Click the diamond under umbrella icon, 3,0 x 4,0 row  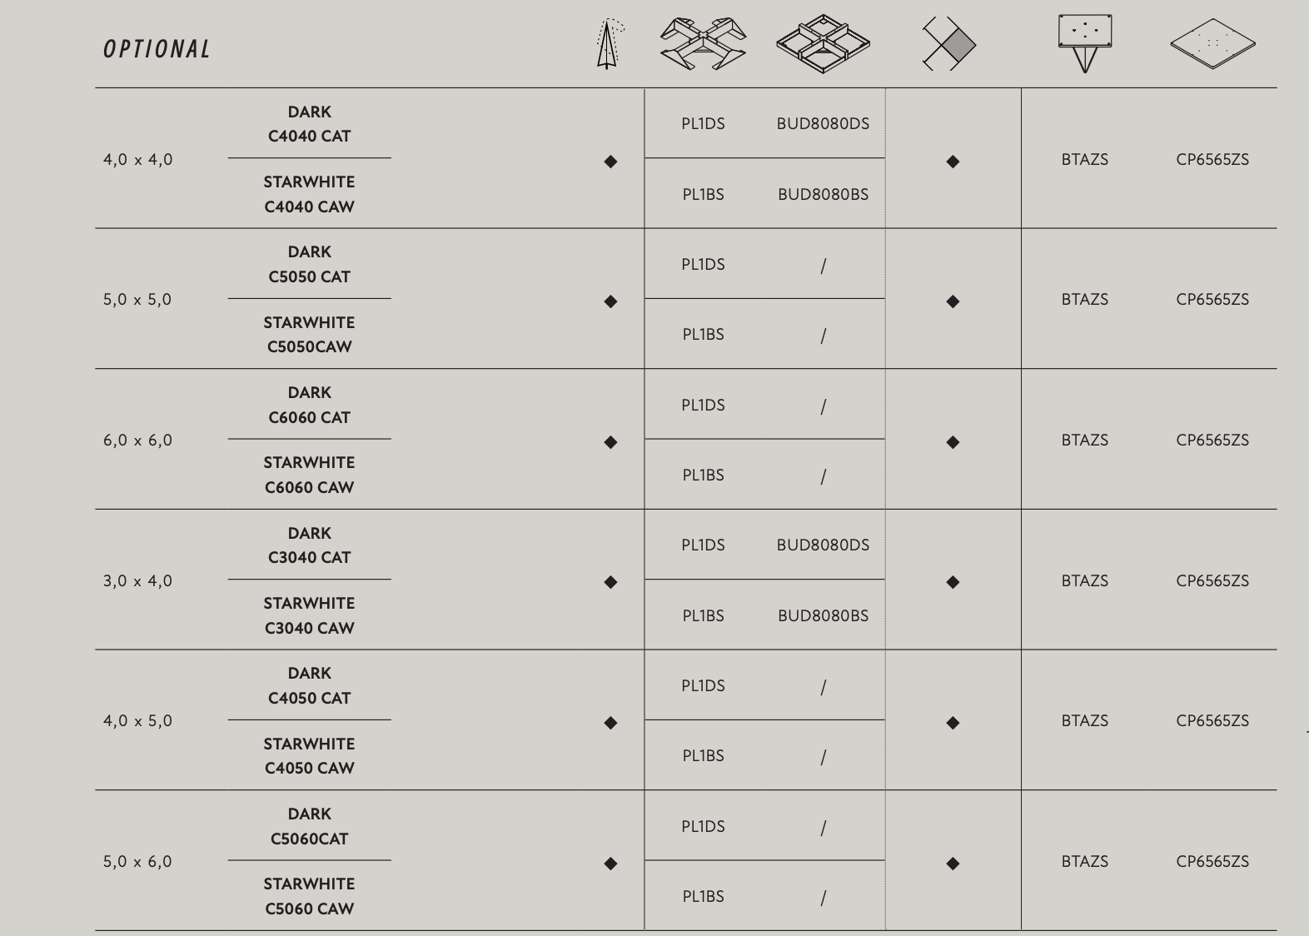pos(610,582)
